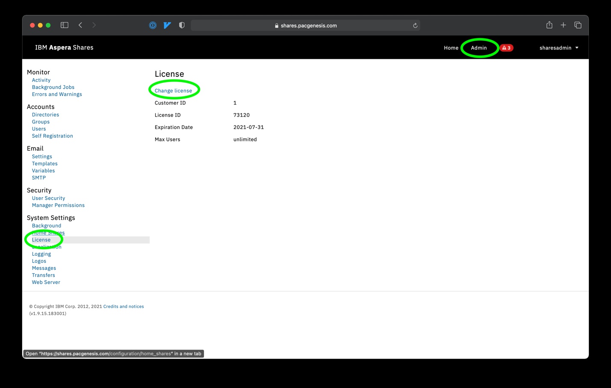
Task: Open the 1Password extension icon
Action: click(153, 25)
